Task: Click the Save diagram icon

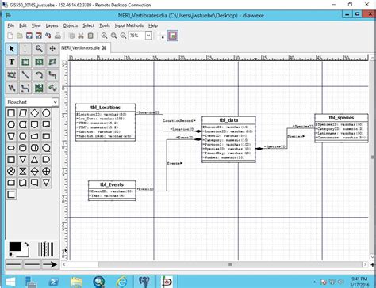Action: (x=29, y=36)
